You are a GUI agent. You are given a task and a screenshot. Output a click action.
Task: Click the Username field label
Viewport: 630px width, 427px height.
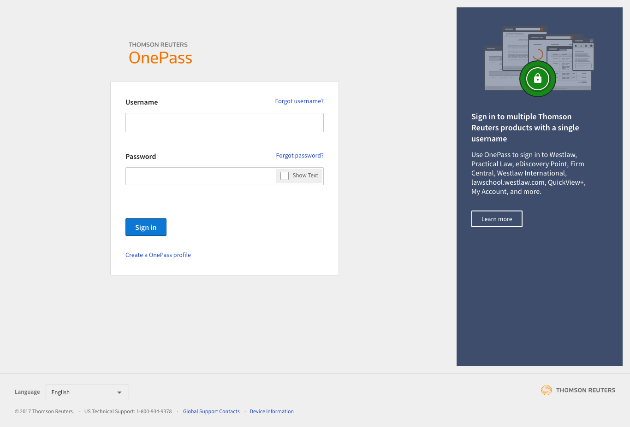[142, 102]
